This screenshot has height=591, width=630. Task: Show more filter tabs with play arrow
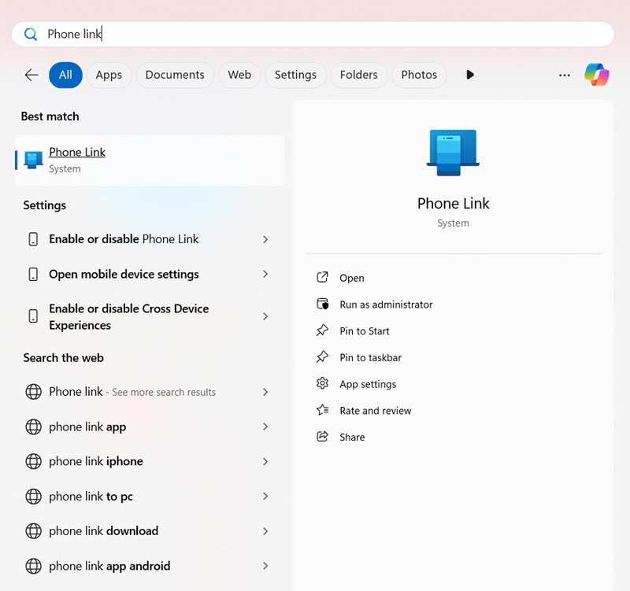pyautogui.click(x=469, y=75)
